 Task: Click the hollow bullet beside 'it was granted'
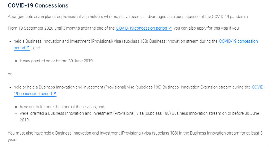click(16, 61)
